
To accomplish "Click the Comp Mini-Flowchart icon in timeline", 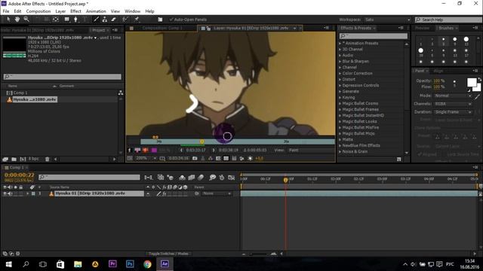I will [x=149, y=178].
